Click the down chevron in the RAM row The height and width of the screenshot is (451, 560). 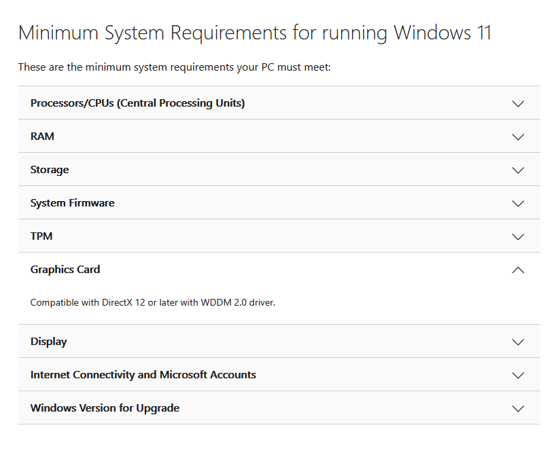(x=518, y=137)
